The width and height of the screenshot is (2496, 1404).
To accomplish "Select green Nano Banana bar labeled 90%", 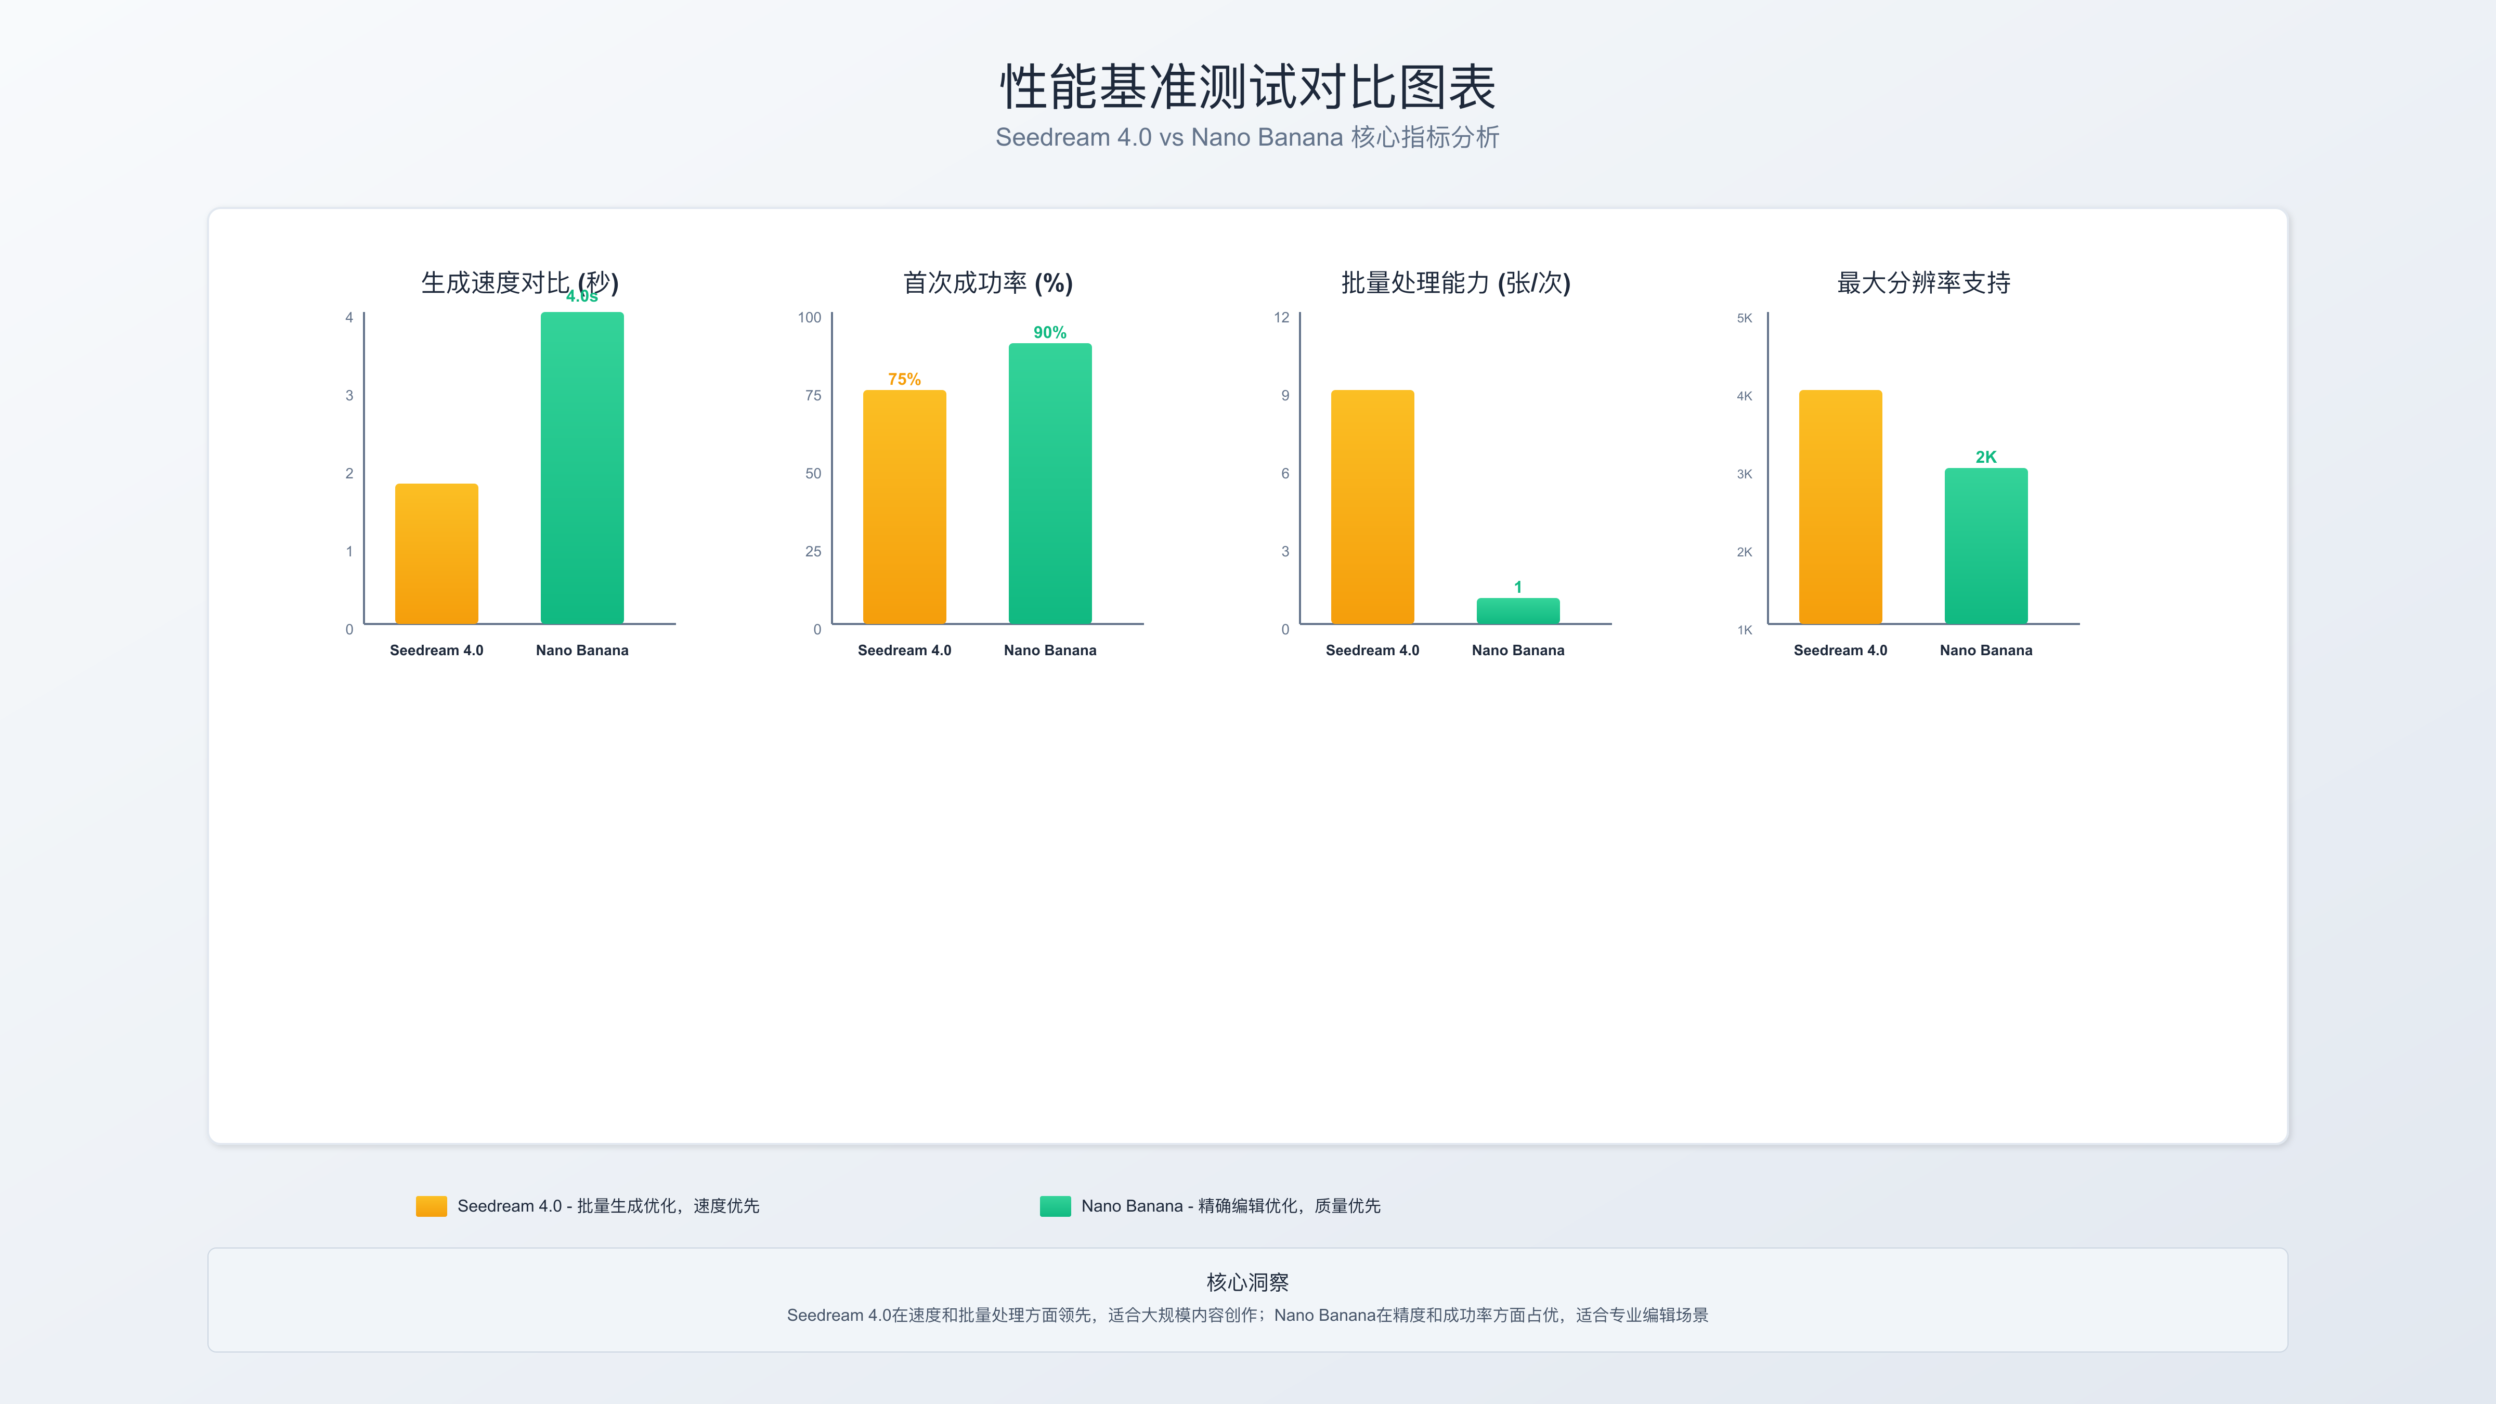I will (x=1050, y=484).
